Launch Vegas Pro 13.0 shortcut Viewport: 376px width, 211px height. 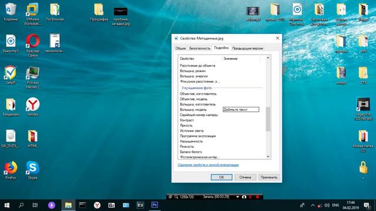point(363,109)
